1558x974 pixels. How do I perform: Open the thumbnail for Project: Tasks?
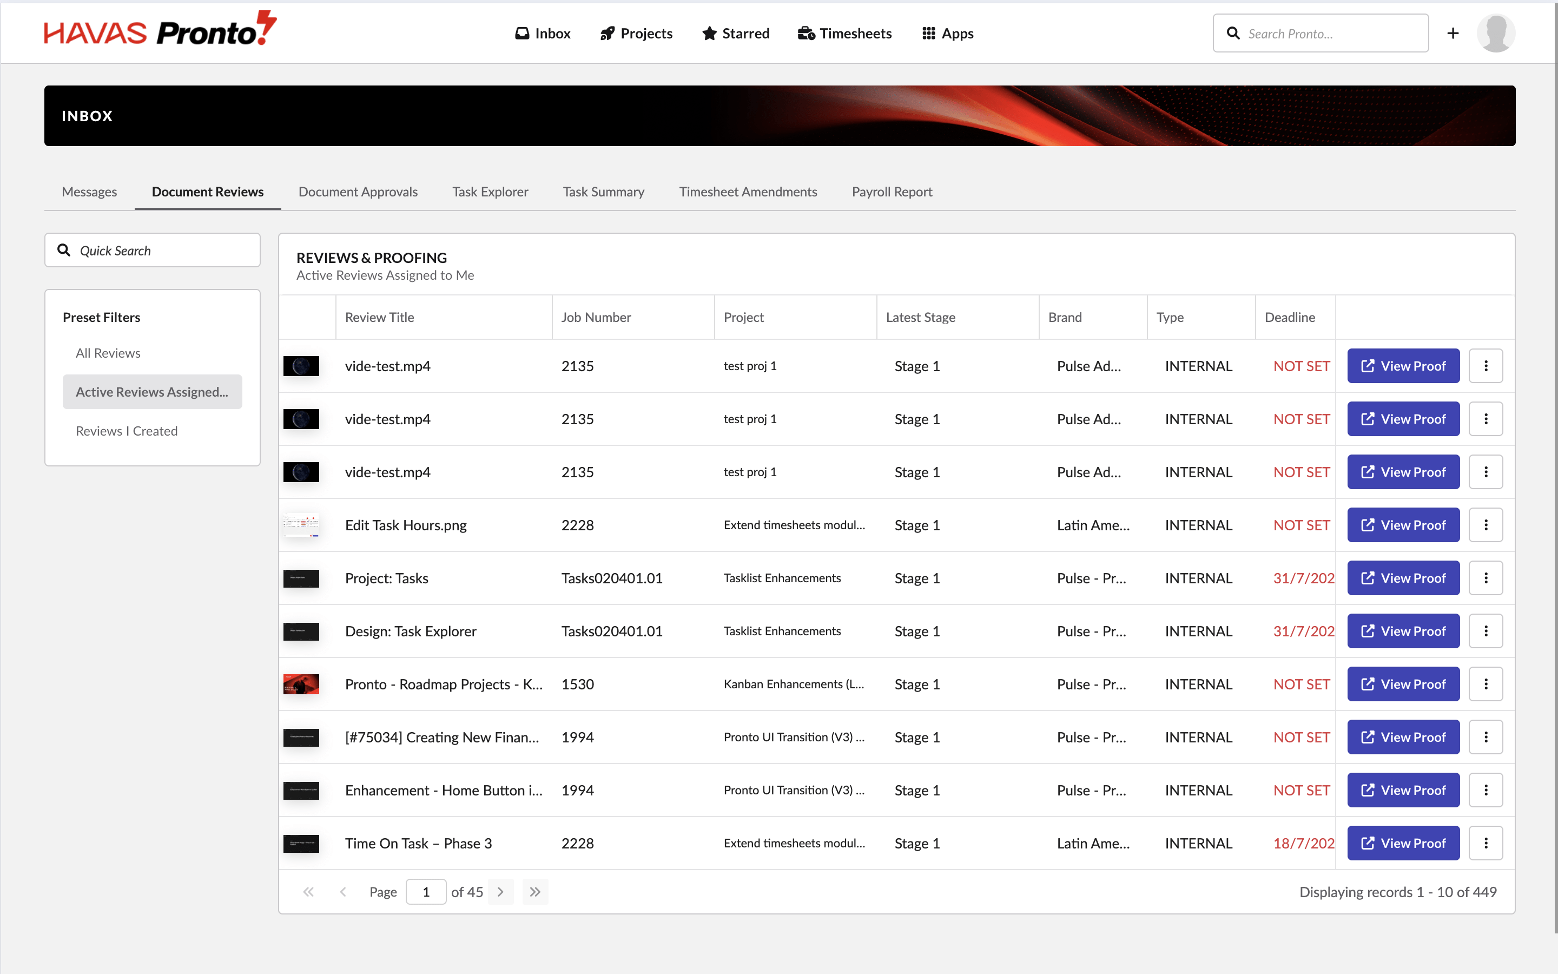click(301, 578)
